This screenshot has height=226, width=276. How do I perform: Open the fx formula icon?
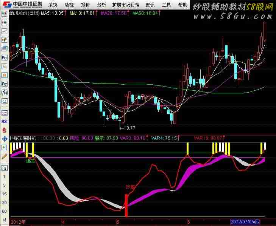click(x=5, y=93)
